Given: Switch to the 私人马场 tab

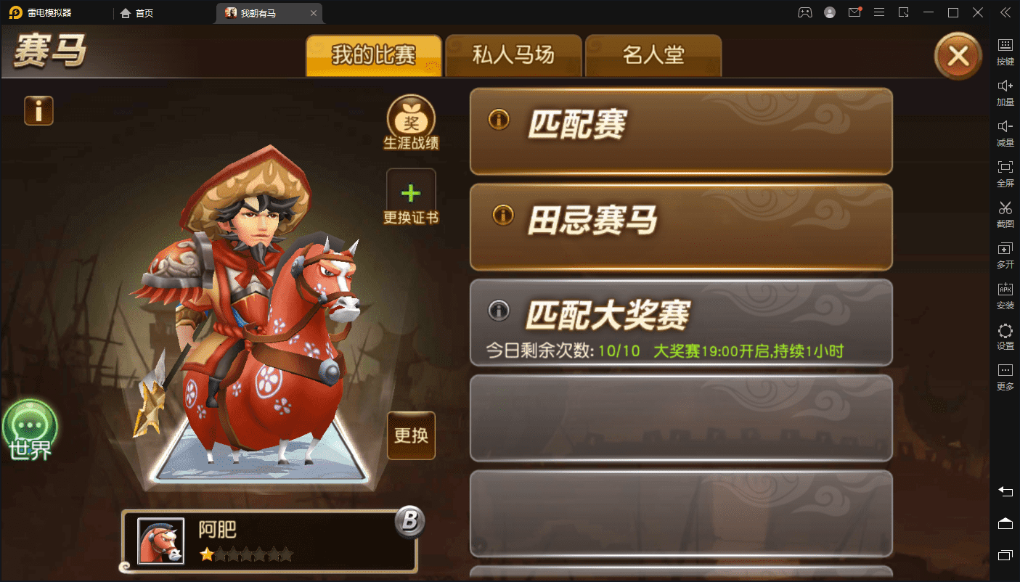Looking at the screenshot, I should [513, 55].
